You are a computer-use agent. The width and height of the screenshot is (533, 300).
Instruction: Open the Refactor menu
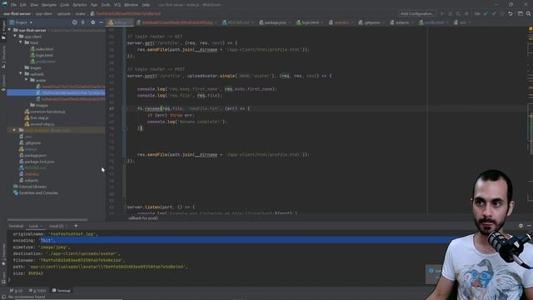coord(80,5)
